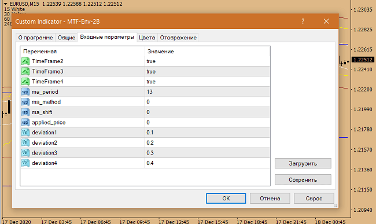Close the Custom Indicator dialog
This screenshot has width=376, height=224.
326,21
